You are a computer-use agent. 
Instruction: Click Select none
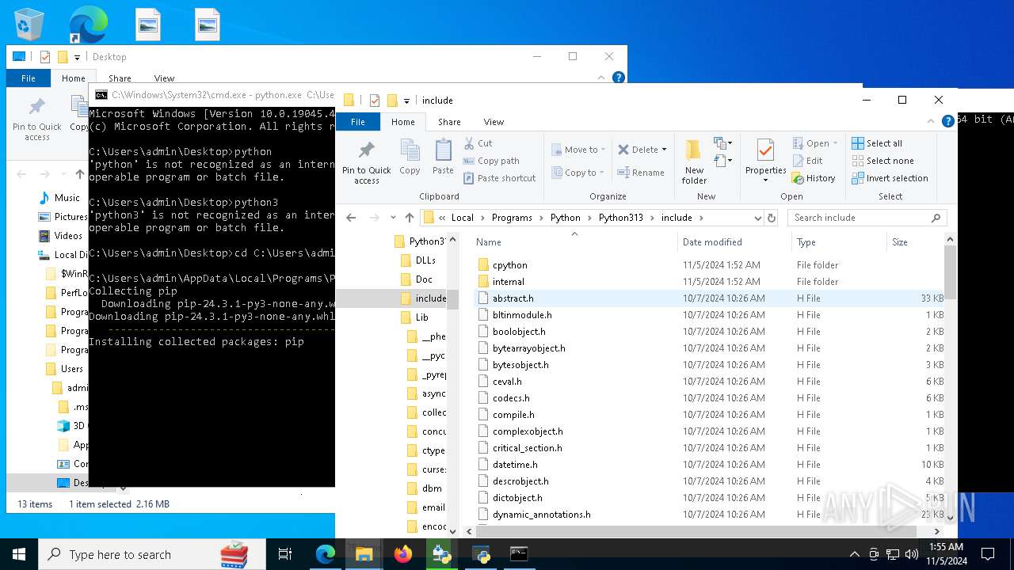coord(882,161)
